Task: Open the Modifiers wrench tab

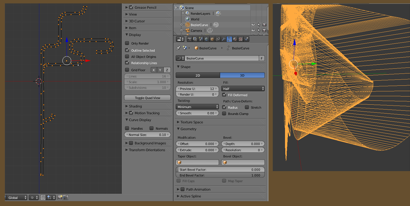Action: coord(224,39)
